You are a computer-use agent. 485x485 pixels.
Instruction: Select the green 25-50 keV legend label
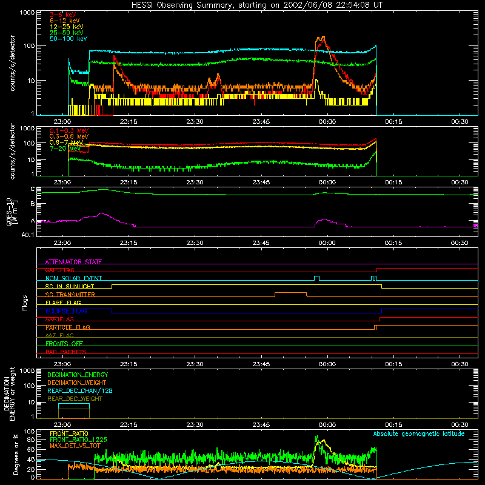point(66,33)
